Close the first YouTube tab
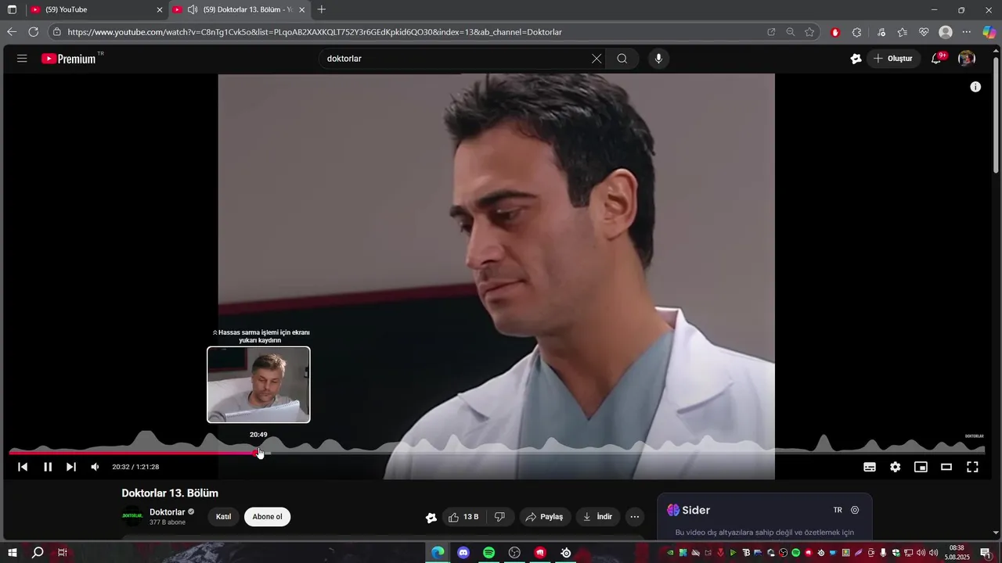1002x563 pixels. click(160, 9)
